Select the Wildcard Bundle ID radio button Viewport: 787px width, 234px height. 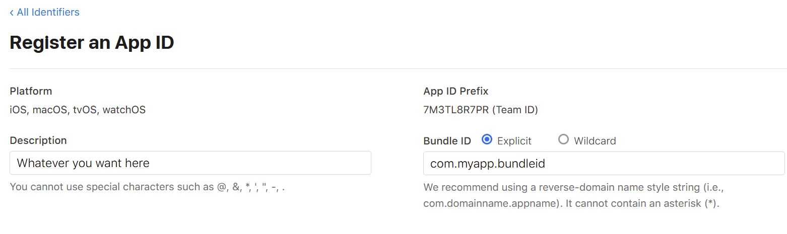click(x=563, y=140)
